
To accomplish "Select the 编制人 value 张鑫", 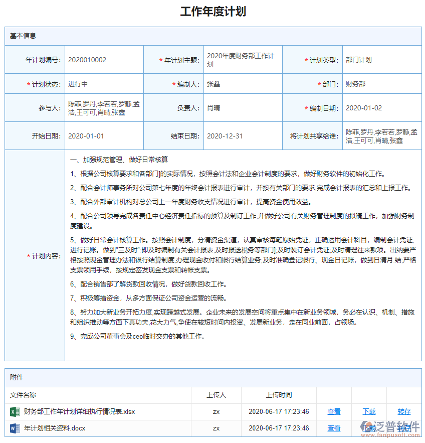I will [214, 84].
